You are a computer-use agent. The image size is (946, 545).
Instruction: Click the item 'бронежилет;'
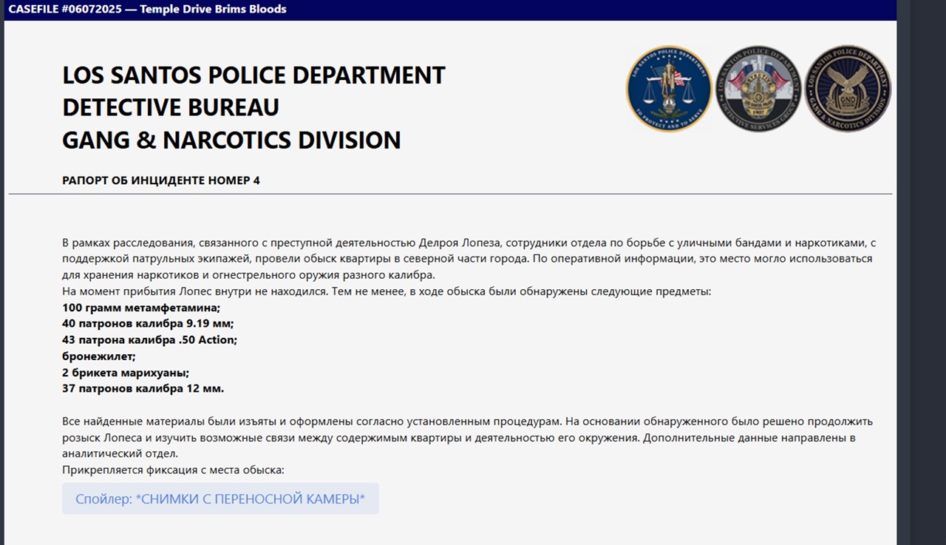pyautogui.click(x=99, y=356)
